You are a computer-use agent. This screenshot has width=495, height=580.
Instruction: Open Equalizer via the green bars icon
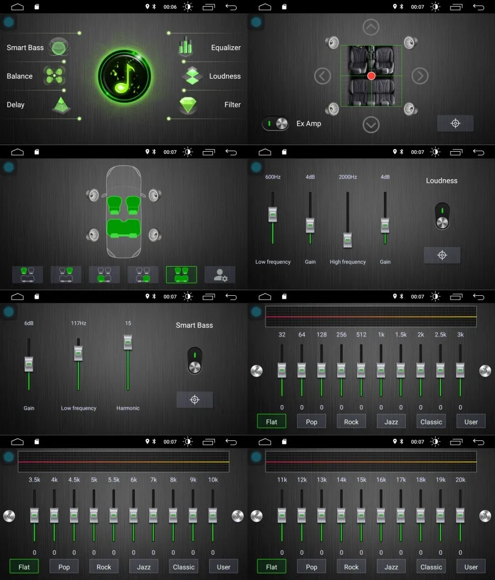(x=185, y=46)
